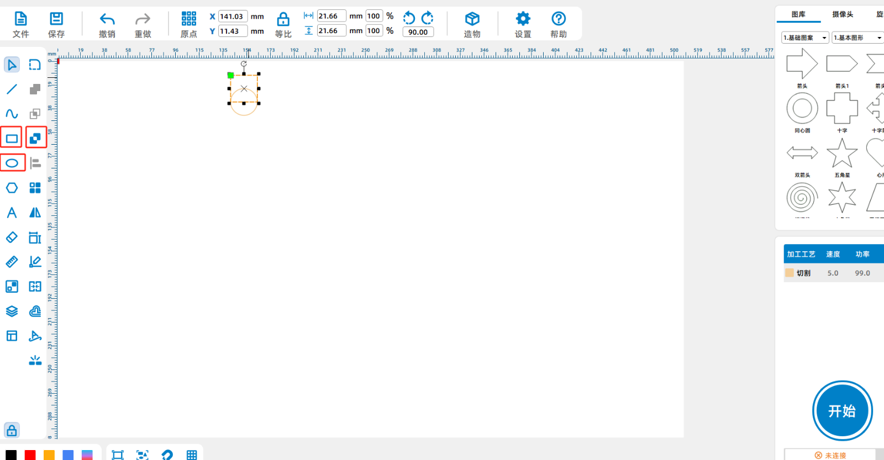Toggle the grid display icon

(x=192, y=454)
